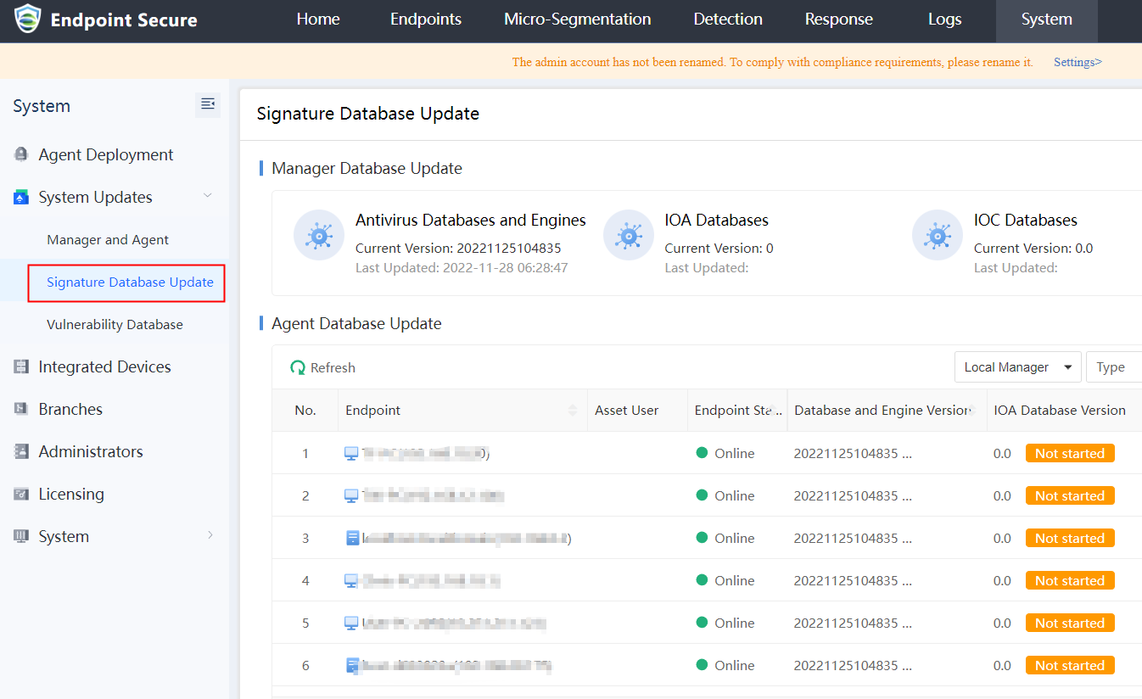Click the Antivirus Databases and Engines icon

click(319, 236)
